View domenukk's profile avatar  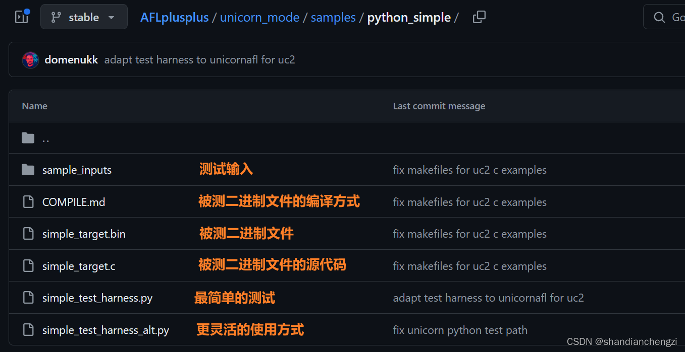(x=30, y=59)
